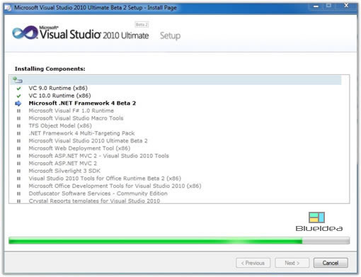Viewport: 361px width, 277px height.
Task: Select the Microsoft Visual Studio Macro Tools entry
Action: pos(76,118)
